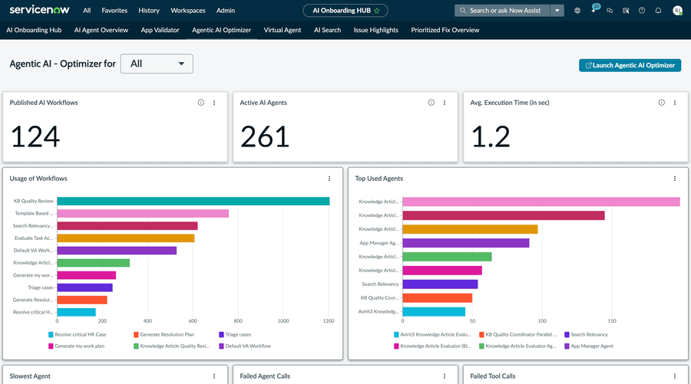Click the 1.2 average execution time value
The width and height of the screenshot is (691, 384).
pos(491,136)
